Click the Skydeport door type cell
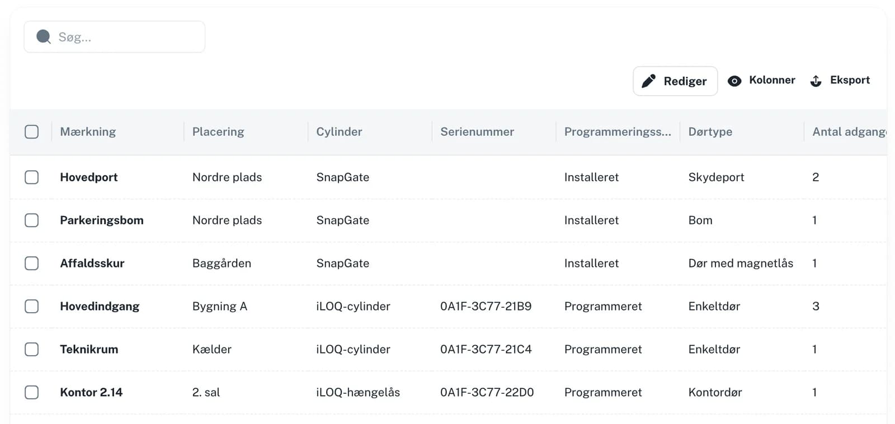Screen dimensions: 895x424 point(716,177)
